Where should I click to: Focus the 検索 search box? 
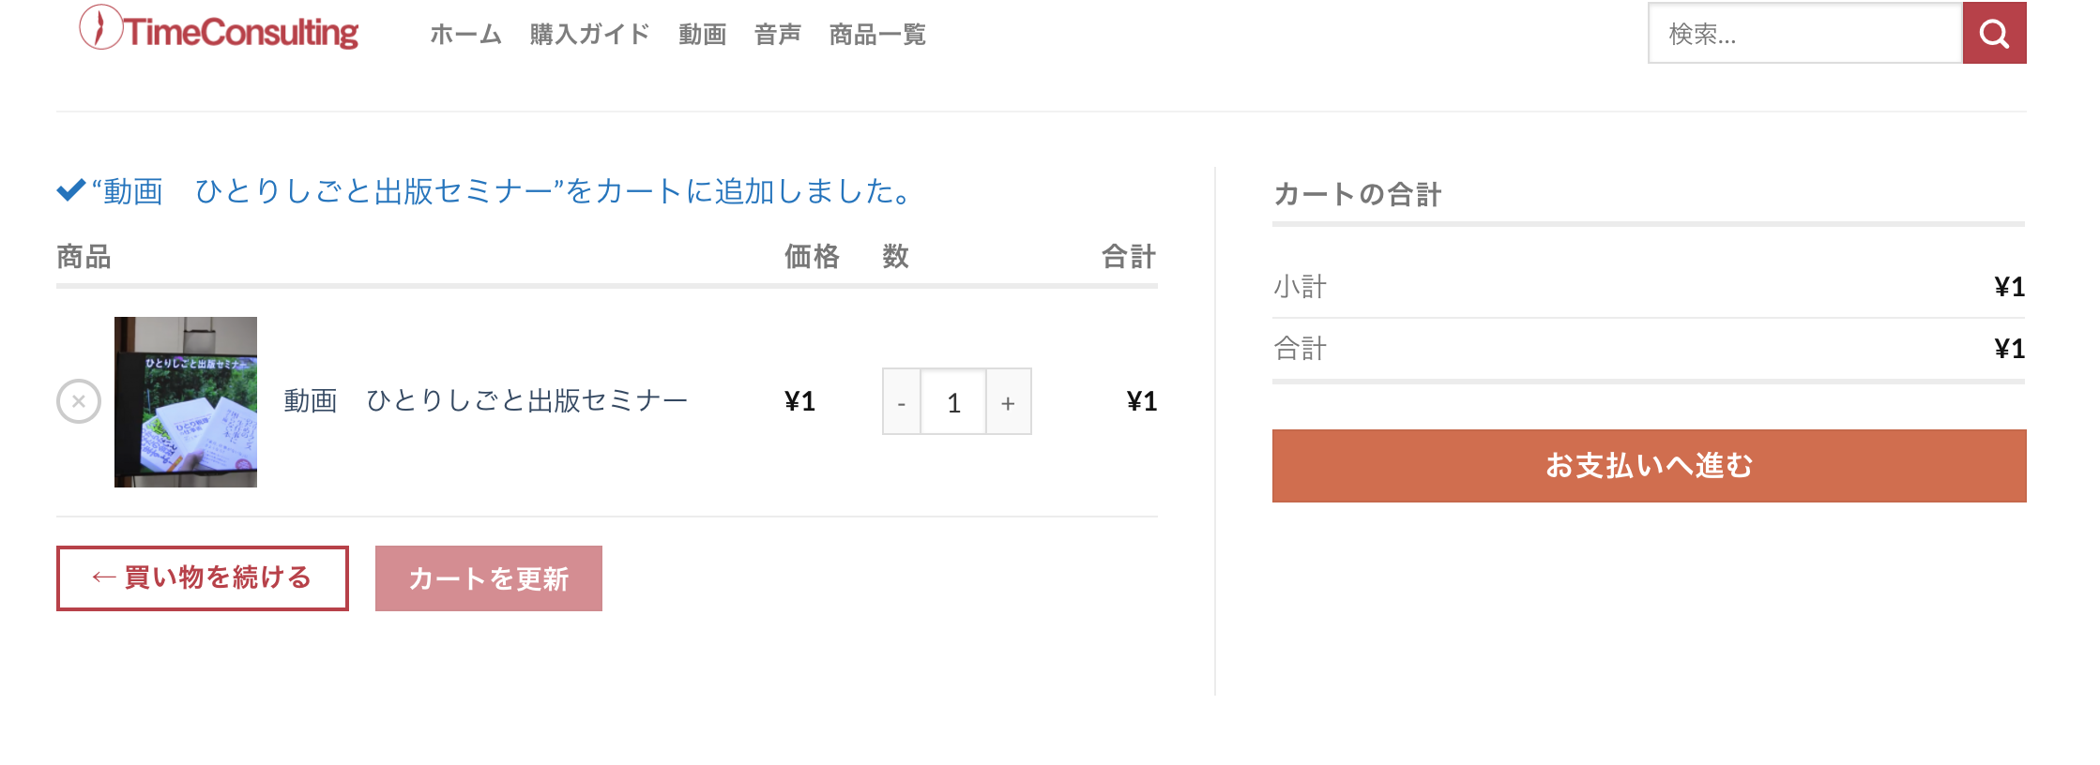(1804, 34)
